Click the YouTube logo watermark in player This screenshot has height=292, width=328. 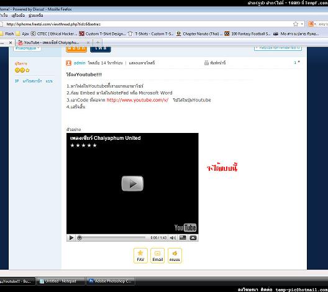[x=185, y=227]
